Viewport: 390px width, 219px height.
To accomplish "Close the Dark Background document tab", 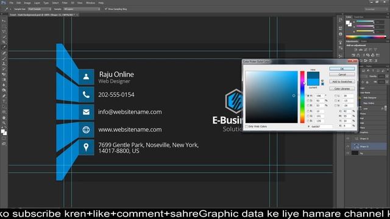I will coord(77,15).
